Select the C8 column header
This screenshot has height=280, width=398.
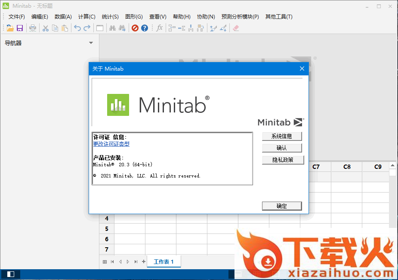click(x=347, y=167)
